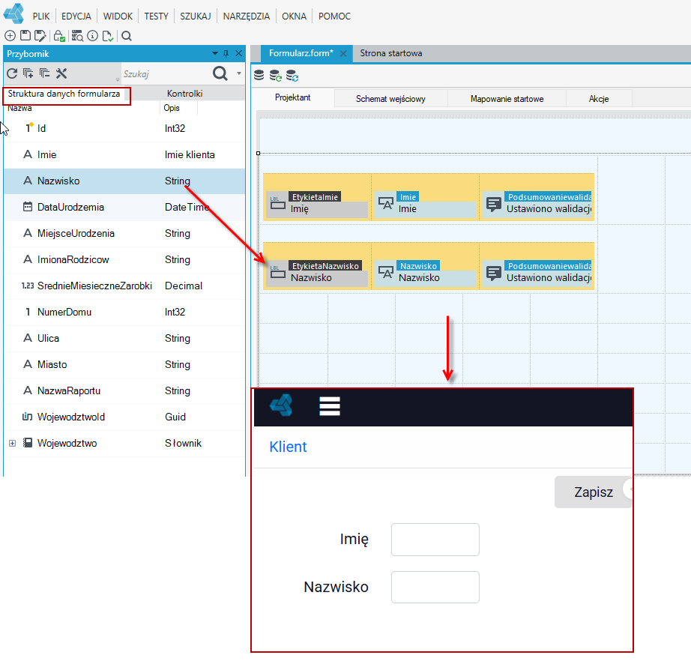Refresh the Przybornik panel
Image resolution: width=691 pixels, height=670 pixels.
tap(12, 73)
